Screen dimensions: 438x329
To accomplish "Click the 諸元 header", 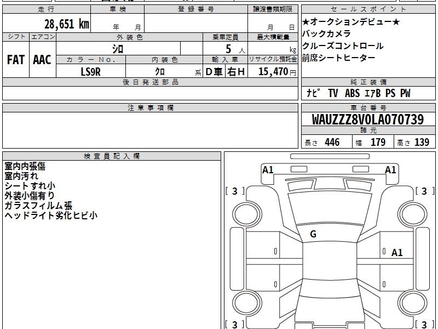I will [368, 131].
